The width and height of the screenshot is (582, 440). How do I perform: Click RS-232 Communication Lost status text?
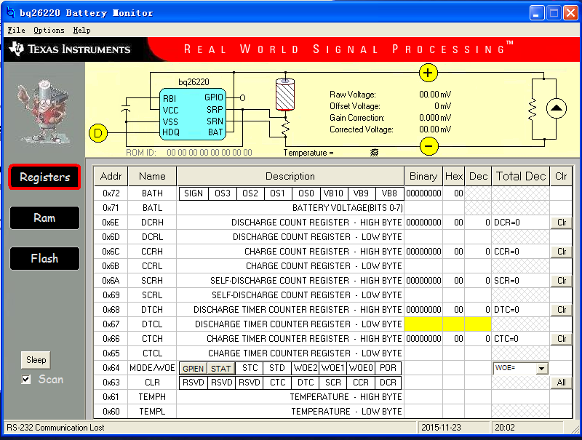click(x=56, y=428)
